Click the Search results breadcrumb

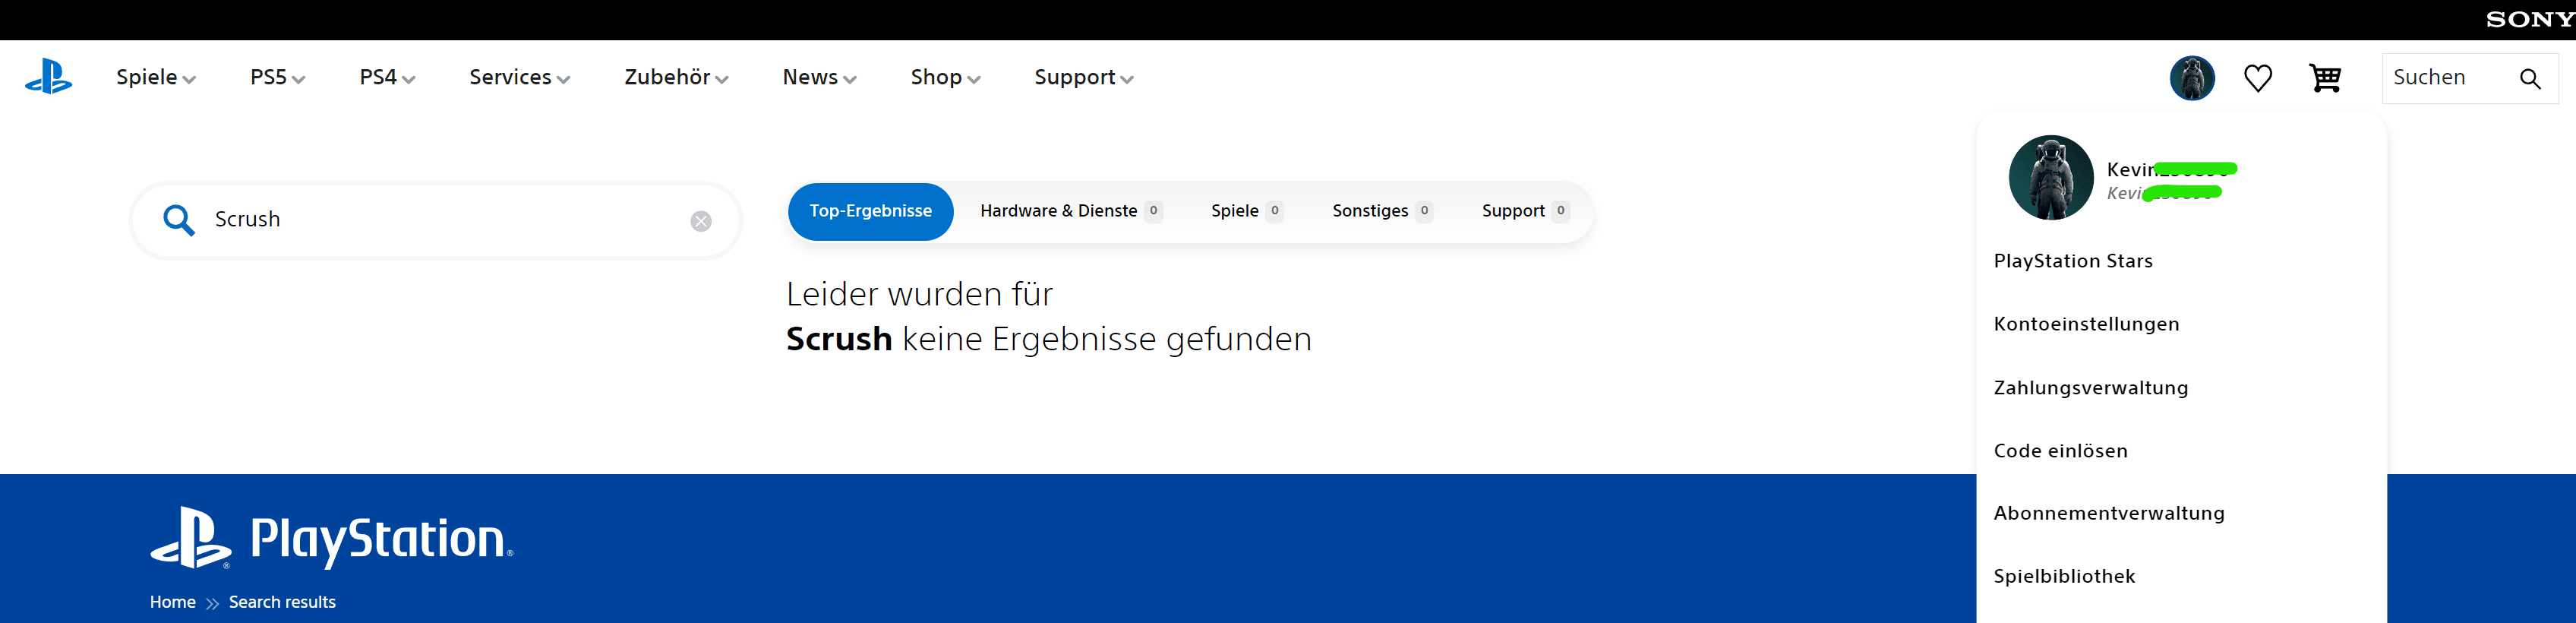282,602
